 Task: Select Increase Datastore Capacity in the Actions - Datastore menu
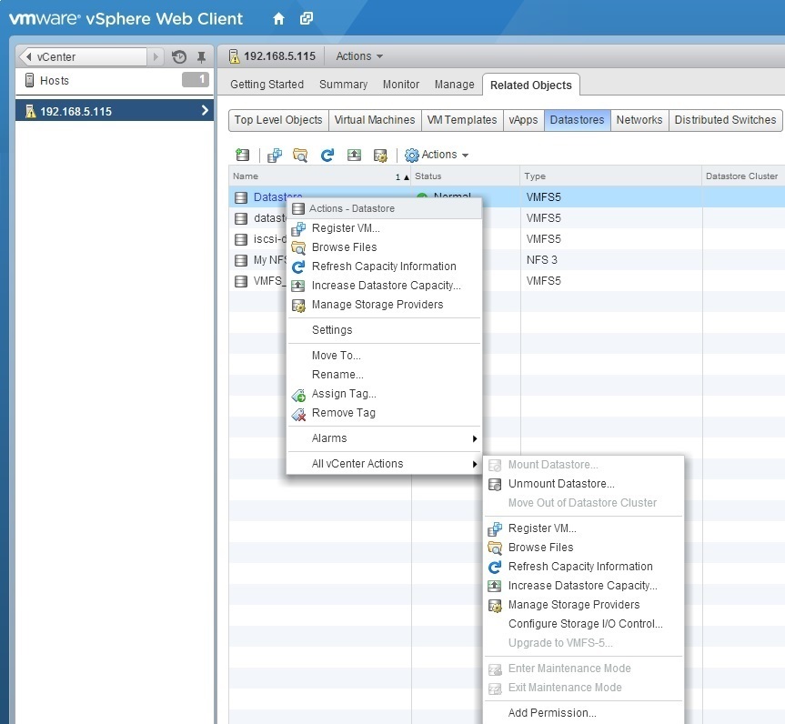pos(386,286)
